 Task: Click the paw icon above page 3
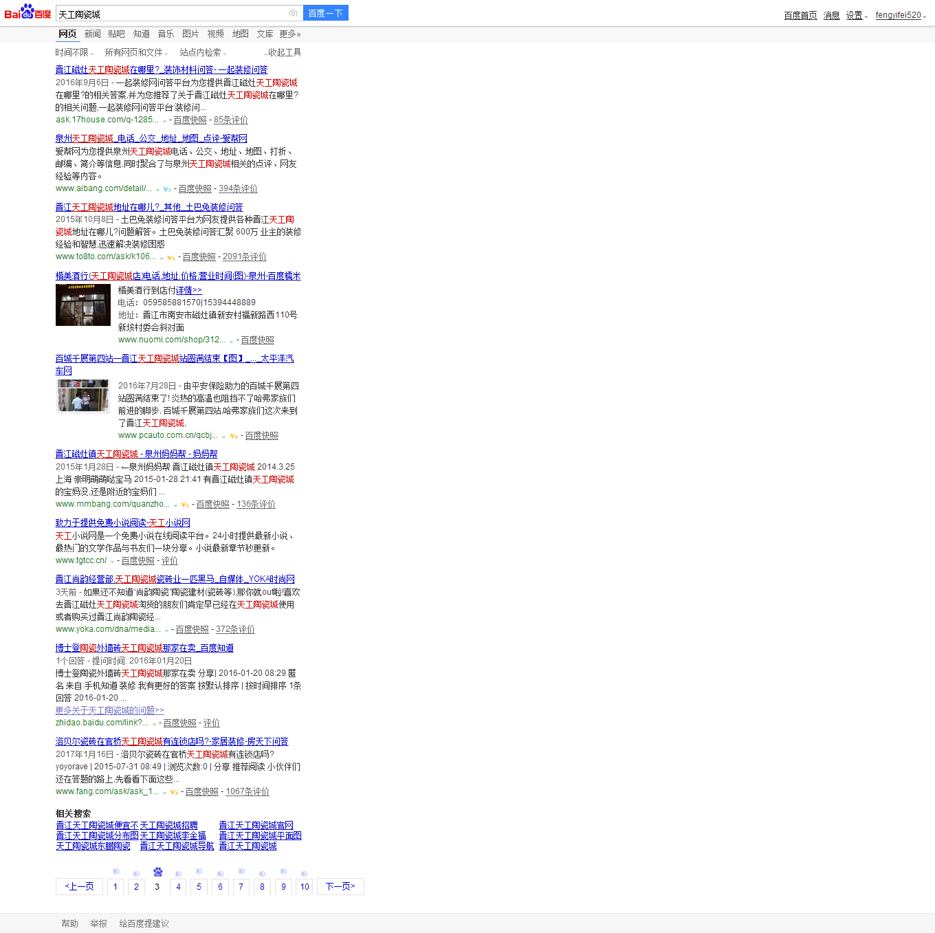(157, 872)
